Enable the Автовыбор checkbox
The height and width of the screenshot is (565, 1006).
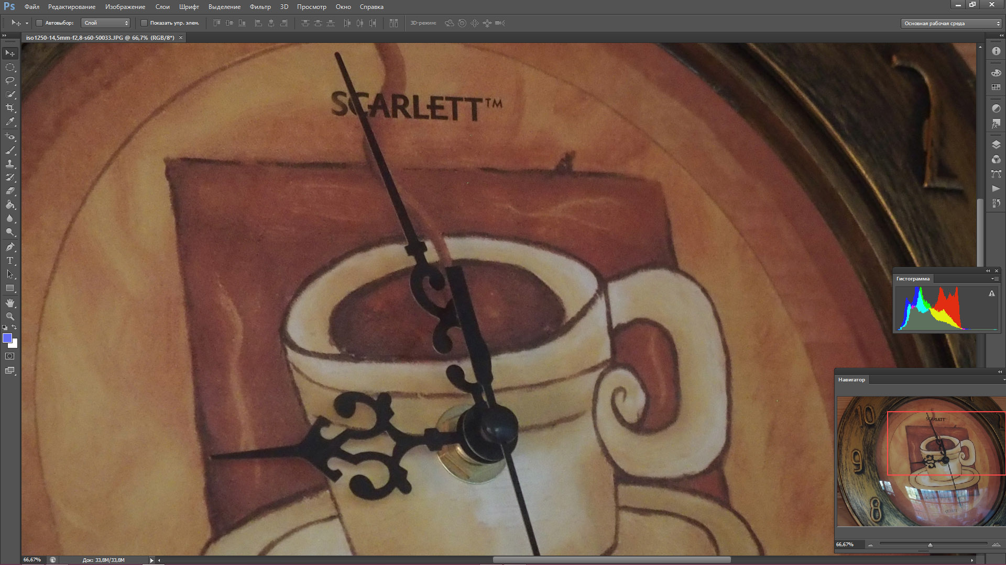(x=39, y=23)
